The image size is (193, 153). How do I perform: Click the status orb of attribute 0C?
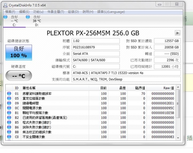(x=9, y=108)
